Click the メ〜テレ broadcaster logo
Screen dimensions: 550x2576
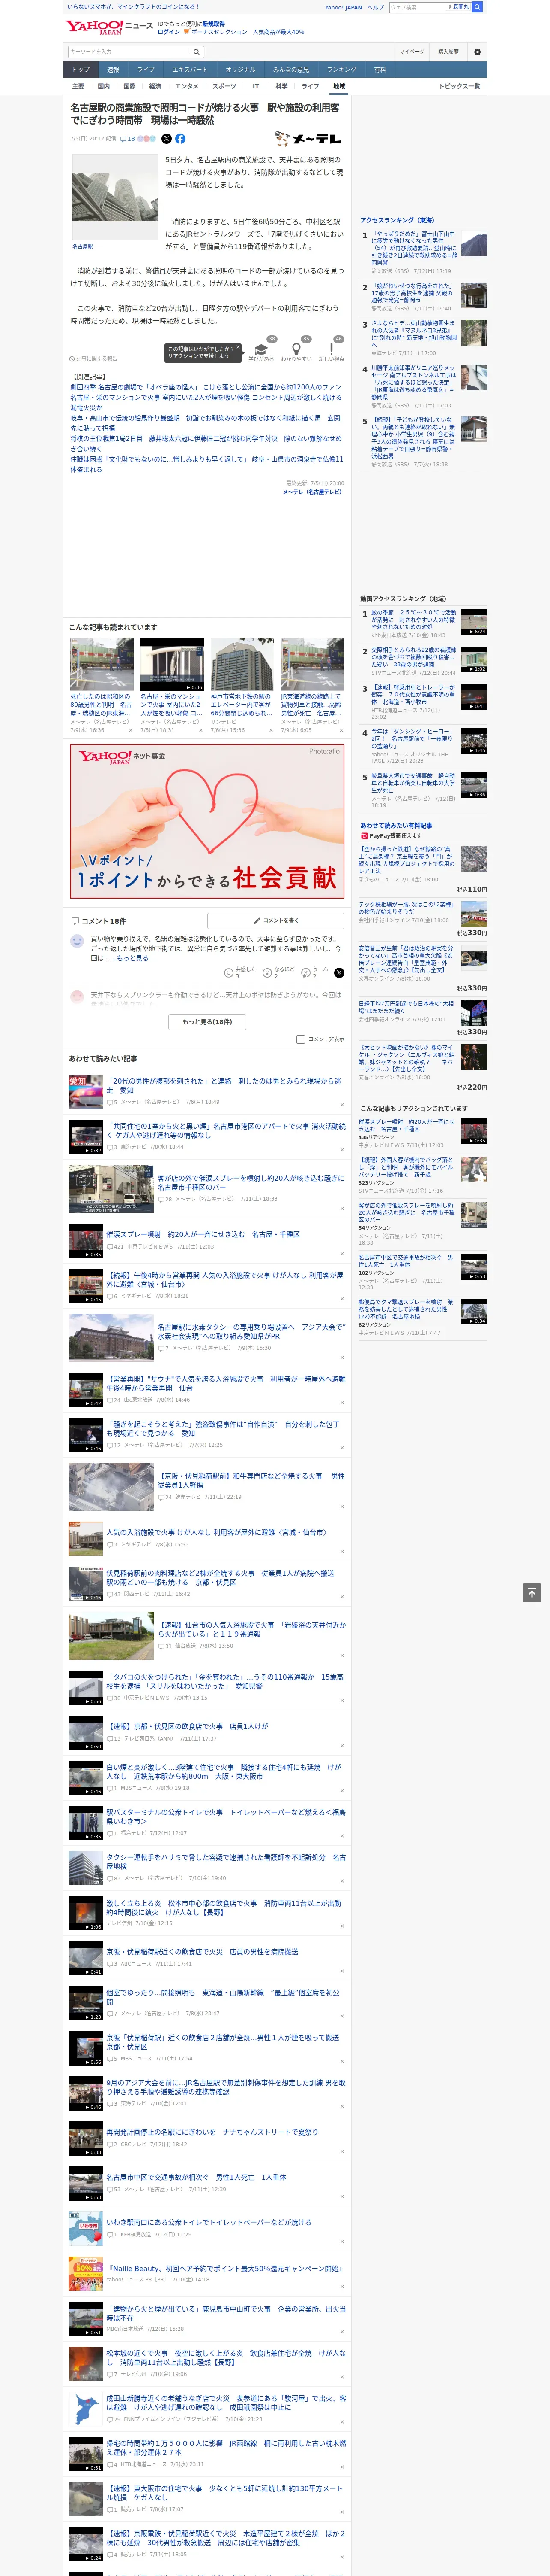(308, 139)
